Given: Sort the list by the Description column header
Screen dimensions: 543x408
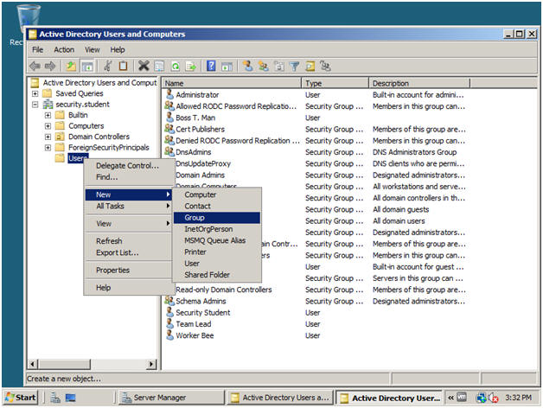Looking at the screenshot, I should (x=419, y=83).
